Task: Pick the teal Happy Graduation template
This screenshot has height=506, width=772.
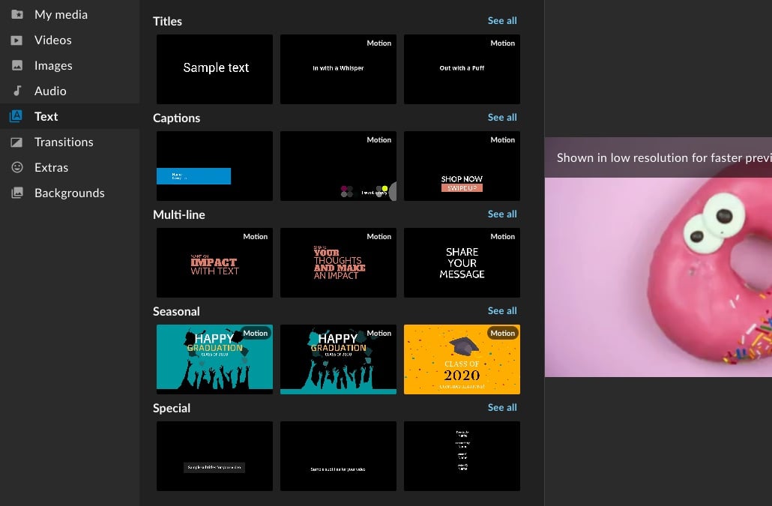Action: pyautogui.click(x=214, y=359)
